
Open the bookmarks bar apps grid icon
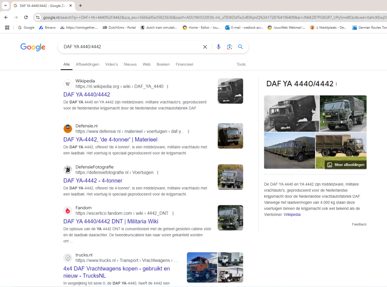click(x=7, y=27)
